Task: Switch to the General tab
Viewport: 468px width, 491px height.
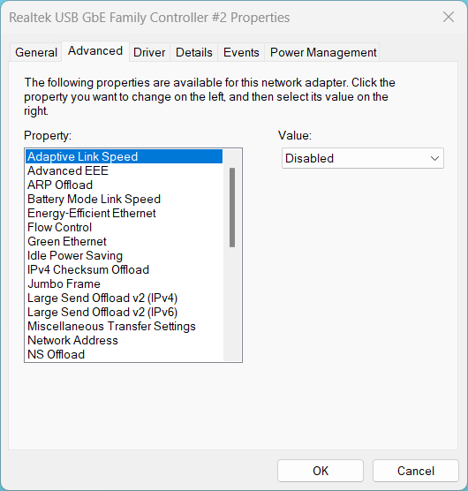Action: [x=35, y=52]
